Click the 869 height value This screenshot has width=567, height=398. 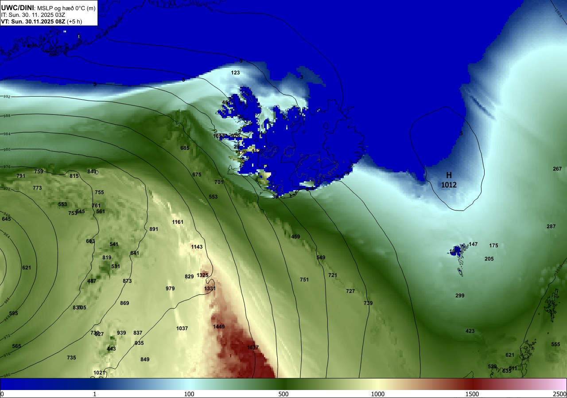pos(124,303)
